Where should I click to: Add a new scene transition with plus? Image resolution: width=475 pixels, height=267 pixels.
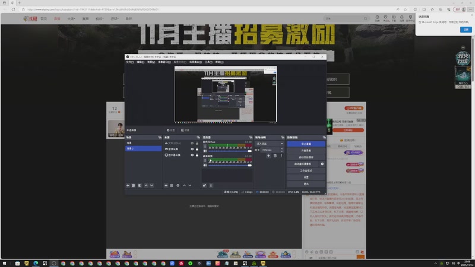point(268,155)
